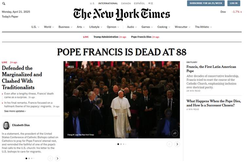Open the Cooking section dropdown
Screen dimensions: 249x163
(164, 27)
